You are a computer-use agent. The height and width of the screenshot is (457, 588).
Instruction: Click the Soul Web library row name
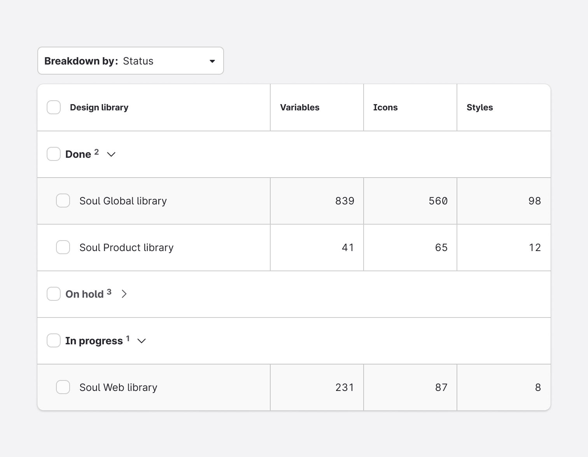118,387
